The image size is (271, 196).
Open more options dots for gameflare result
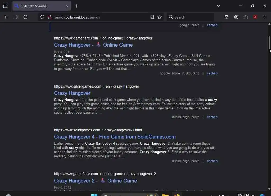[x=203, y=73]
